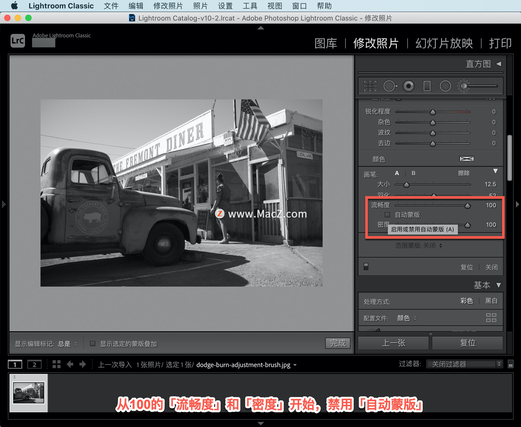This screenshot has width=521, height=427.
Task: Switch to the 幻灯片放映 module
Action: click(x=444, y=43)
